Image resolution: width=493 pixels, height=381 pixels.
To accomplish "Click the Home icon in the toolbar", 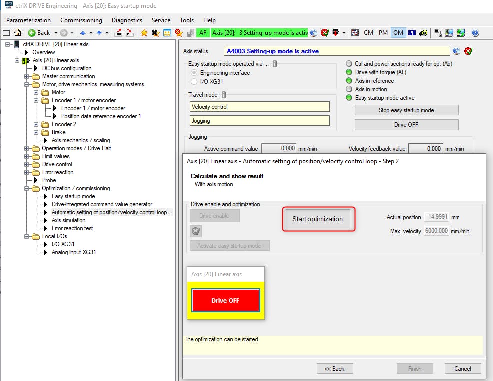I will pos(18,32).
